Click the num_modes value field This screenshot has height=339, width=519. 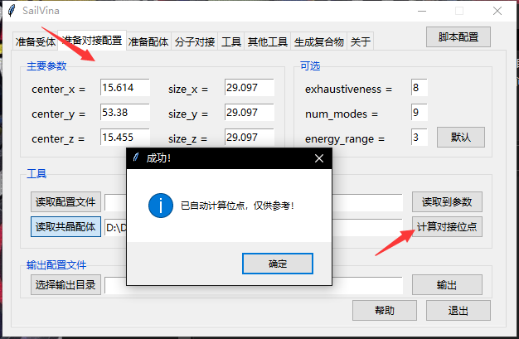419,112
